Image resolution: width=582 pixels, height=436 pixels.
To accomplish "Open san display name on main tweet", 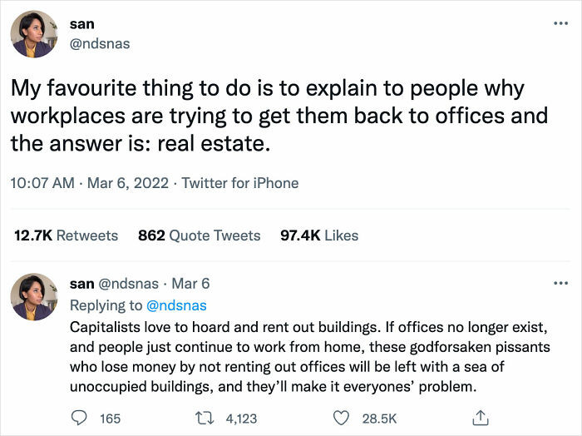I will point(81,25).
